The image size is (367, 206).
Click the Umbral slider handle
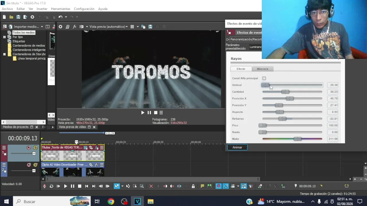click(265, 85)
